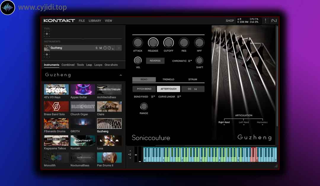320x186 pixels.
Task: Raise keyboard octave with up arrow
Action: 130,151
